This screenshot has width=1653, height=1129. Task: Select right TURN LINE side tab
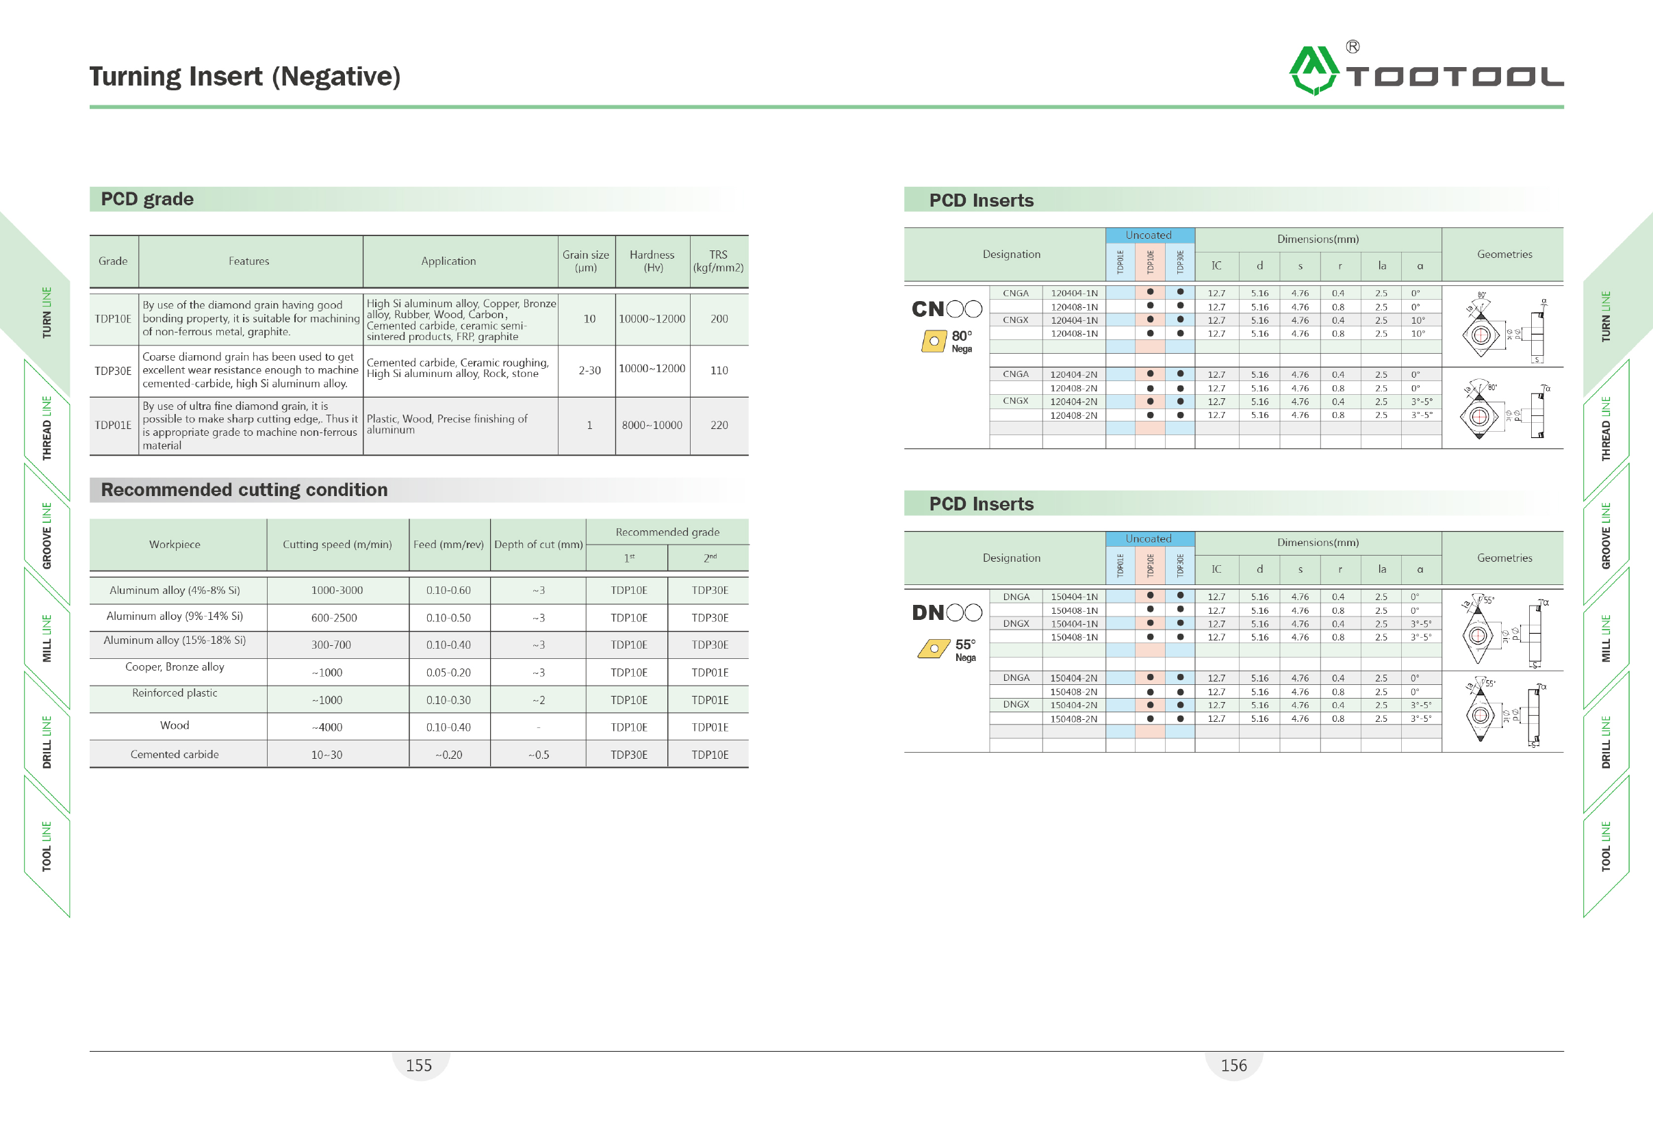(1606, 316)
